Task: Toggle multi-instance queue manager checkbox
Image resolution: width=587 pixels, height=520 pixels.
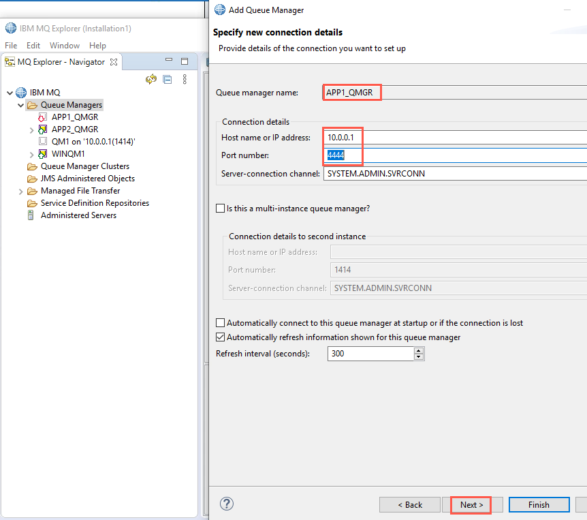Action: pyautogui.click(x=221, y=209)
